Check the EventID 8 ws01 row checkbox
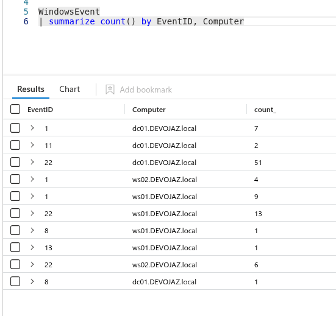Viewport: 336px width, 316px height. click(x=15, y=230)
